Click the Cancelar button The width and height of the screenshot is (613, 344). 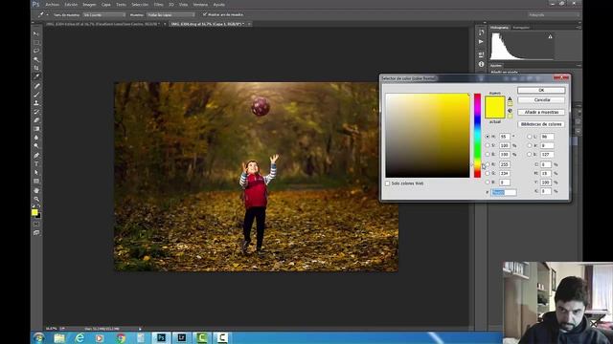click(541, 99)
